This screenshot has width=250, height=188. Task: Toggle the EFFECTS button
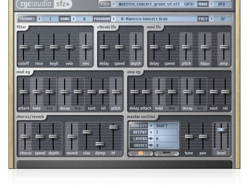coord(141,154)
